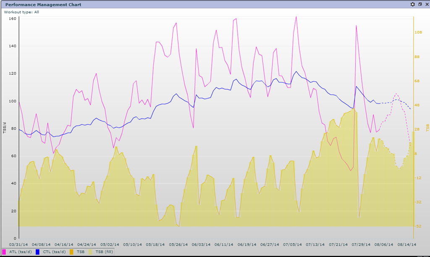Screen dimensions: 430x257
Task: Click the vertical TSB right axis title
Action: pos(427,128)
